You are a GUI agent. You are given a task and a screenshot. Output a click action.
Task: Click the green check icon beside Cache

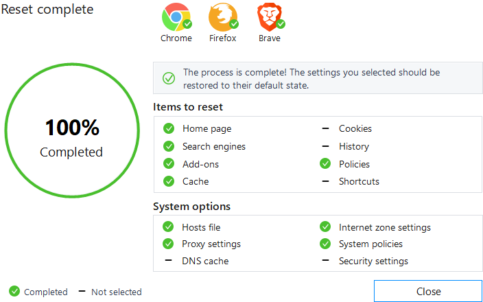169,181
